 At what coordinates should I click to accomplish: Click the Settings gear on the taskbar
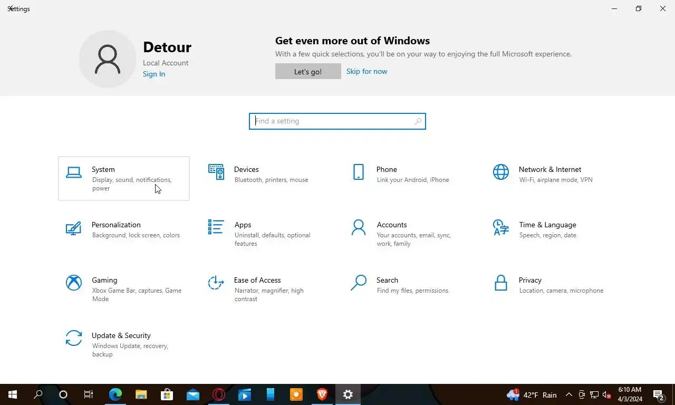pos(348,394)
